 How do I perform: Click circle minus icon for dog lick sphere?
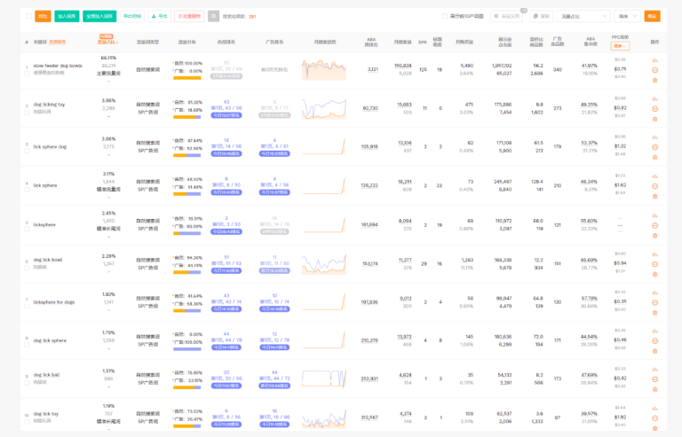654,341
